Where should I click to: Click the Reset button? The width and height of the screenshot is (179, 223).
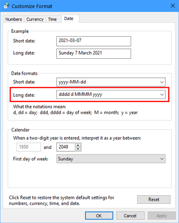pyautogui.click(x=154, y=199)
